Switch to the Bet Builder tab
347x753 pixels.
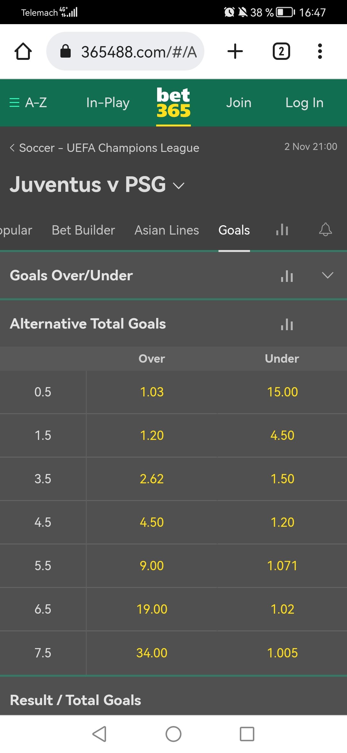[x=83, y=230]
